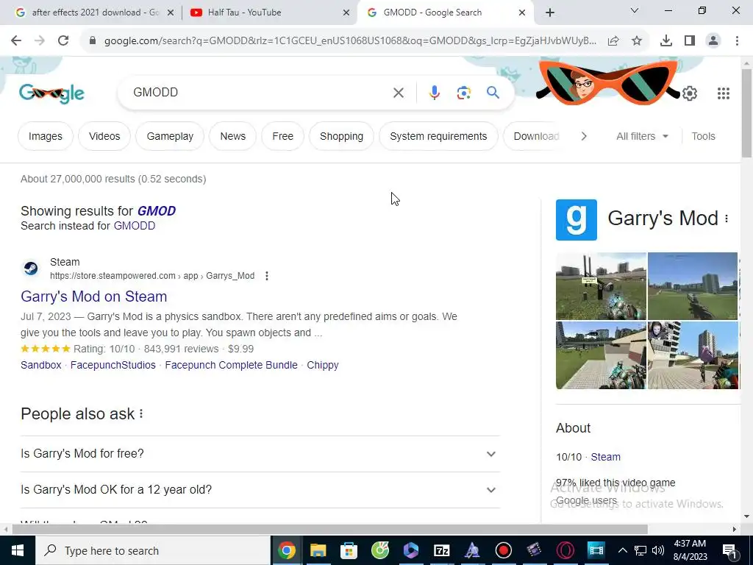
Task: Click the Chrome address bar URL
Action: 350,41
